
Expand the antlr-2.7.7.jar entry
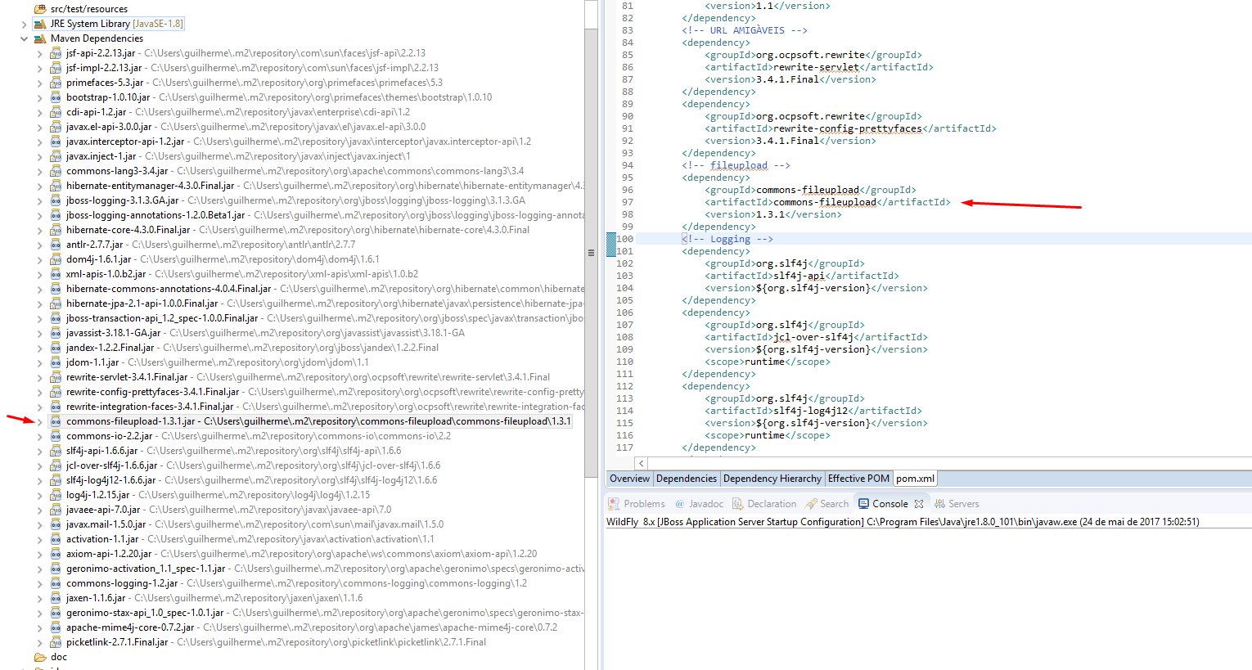39,245
